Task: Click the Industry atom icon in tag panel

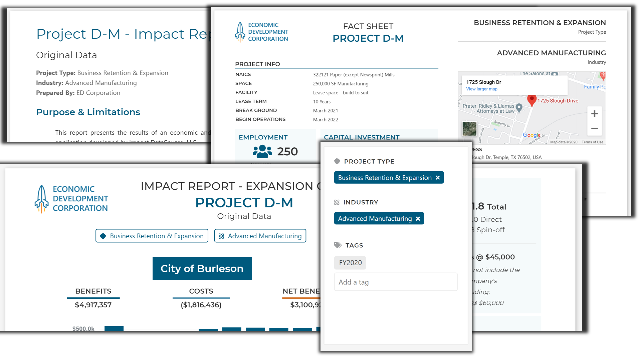Action: pyautogui.click(x=337, y=202)
